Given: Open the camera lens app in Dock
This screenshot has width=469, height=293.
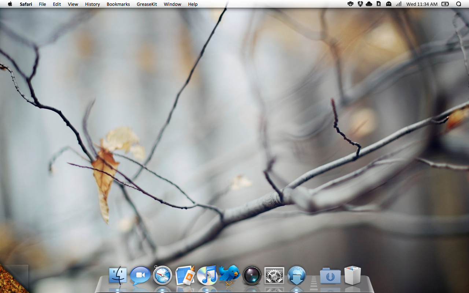Looking at the screenshot, I should [x=252, y=275].
